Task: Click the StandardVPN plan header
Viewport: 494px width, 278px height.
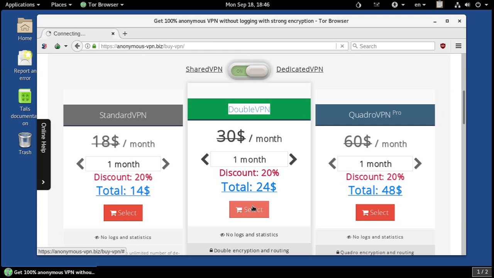Action: pyautogui.click(x=123, y=115)
